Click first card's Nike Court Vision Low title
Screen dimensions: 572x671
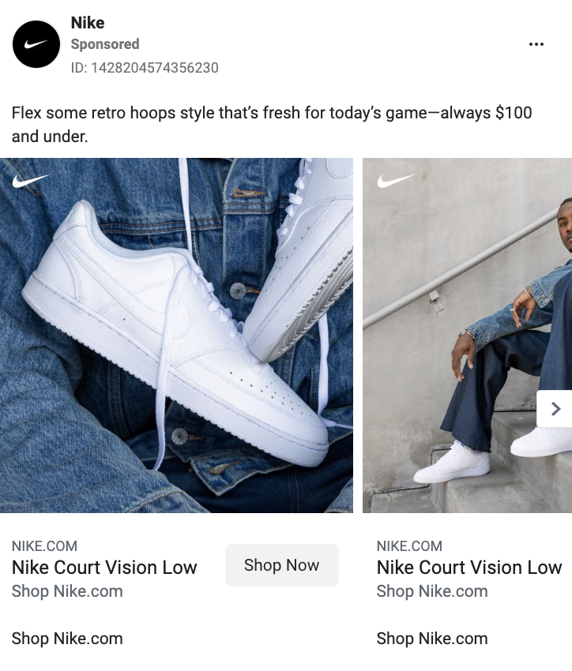(104, 568)
